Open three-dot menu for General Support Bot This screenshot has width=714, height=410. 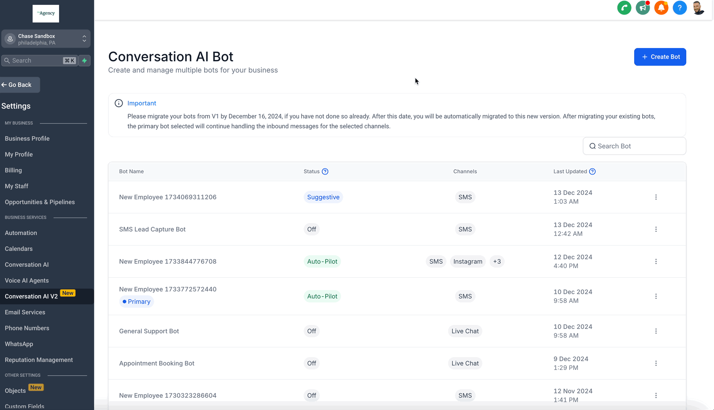click(x=656, y=331)
